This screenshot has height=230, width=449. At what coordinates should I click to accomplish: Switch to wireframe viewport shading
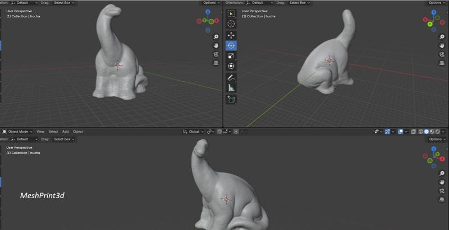(421, 132)
